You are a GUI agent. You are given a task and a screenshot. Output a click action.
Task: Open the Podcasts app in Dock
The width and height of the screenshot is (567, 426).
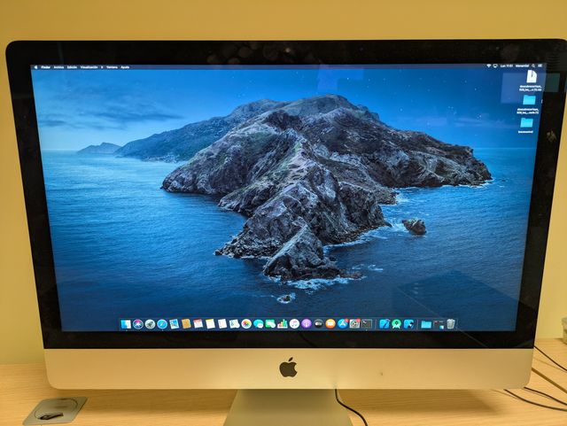[306, 324]
